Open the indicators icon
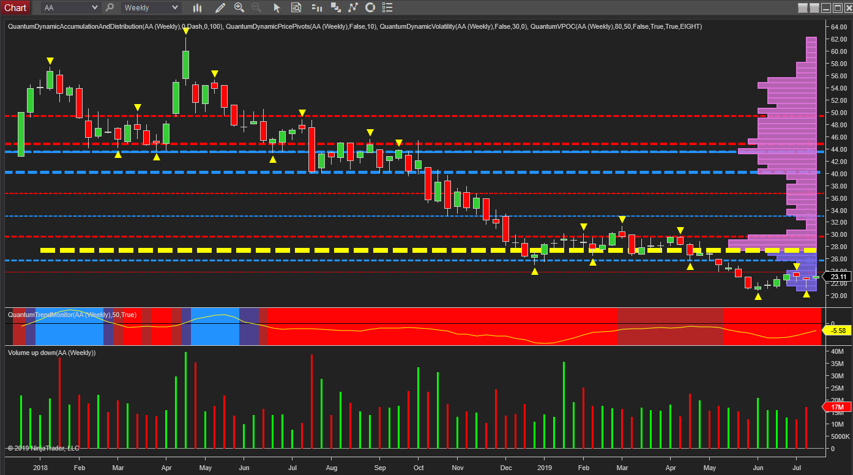Screen dimensions: 853x475 [352, 8]
